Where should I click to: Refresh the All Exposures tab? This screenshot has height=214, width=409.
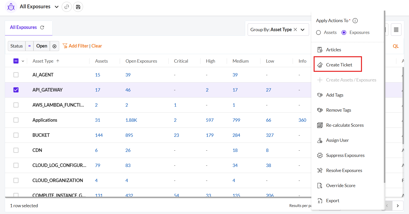[42, 27]
